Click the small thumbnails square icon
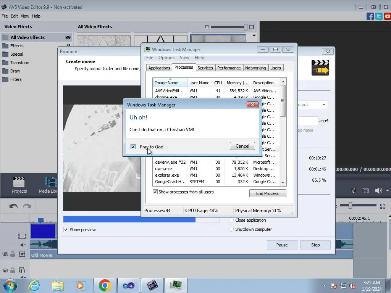Viewport: 391px width, 293px height. click(207, 27)
